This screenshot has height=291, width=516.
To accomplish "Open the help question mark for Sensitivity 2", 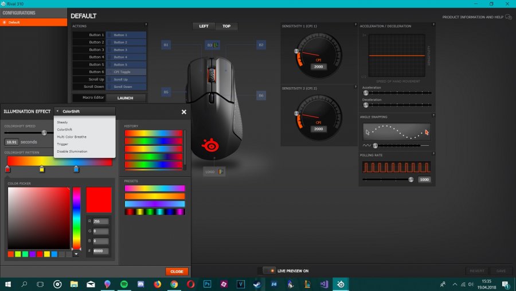I will point(355,87).
